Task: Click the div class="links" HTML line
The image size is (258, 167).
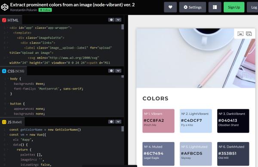Action: point(38,43)
